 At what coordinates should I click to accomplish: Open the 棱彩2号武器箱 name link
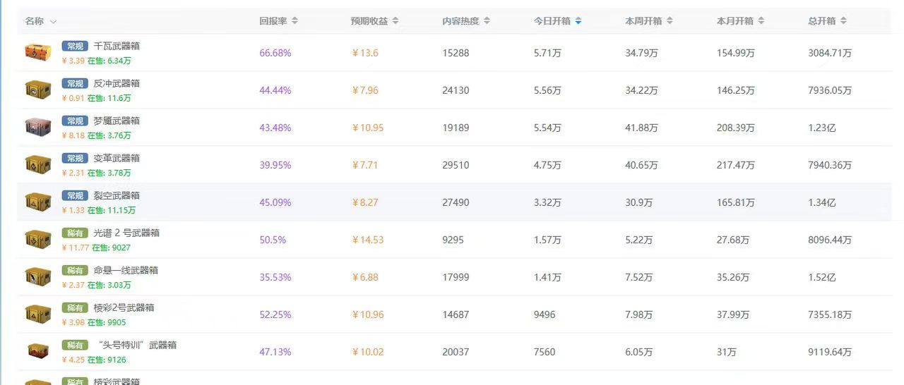pyautogui.click(x=124, y=307)
